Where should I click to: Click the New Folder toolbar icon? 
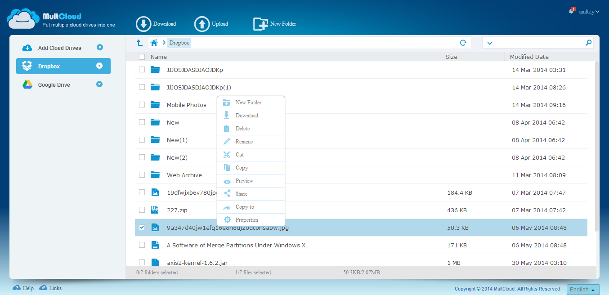click(260, 24)
